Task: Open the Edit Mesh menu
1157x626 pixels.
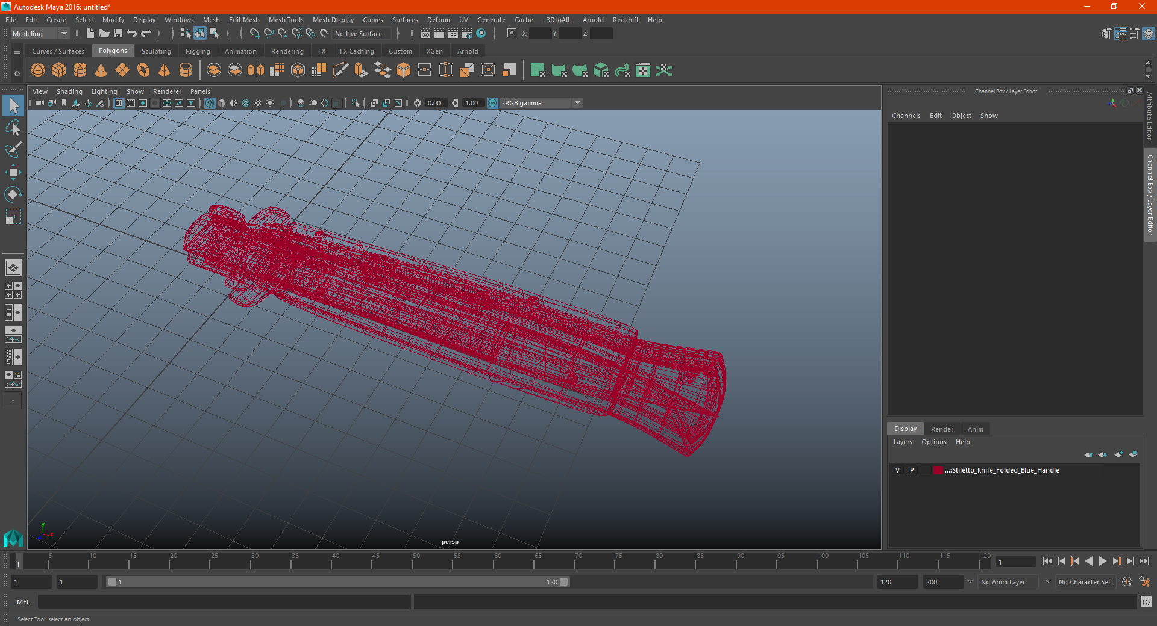Action: pos(244,20)
